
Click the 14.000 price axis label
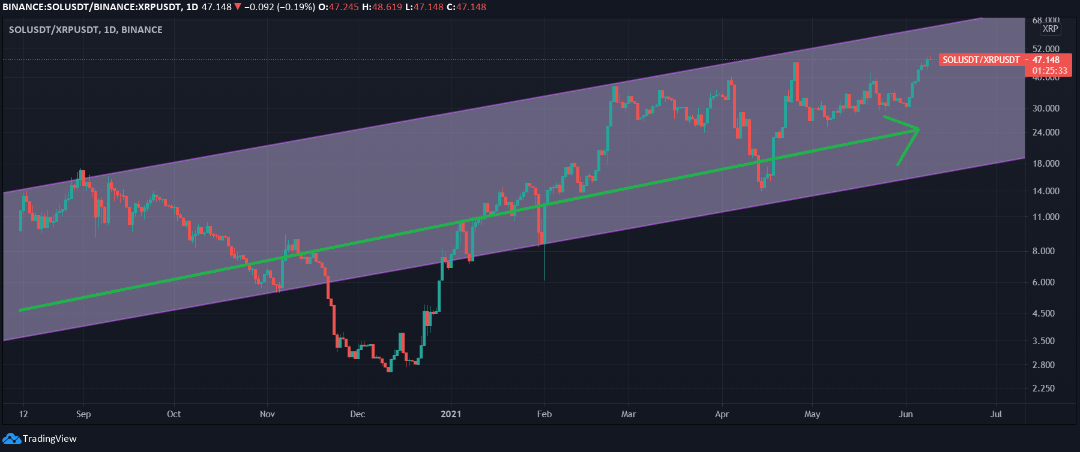1046,191
